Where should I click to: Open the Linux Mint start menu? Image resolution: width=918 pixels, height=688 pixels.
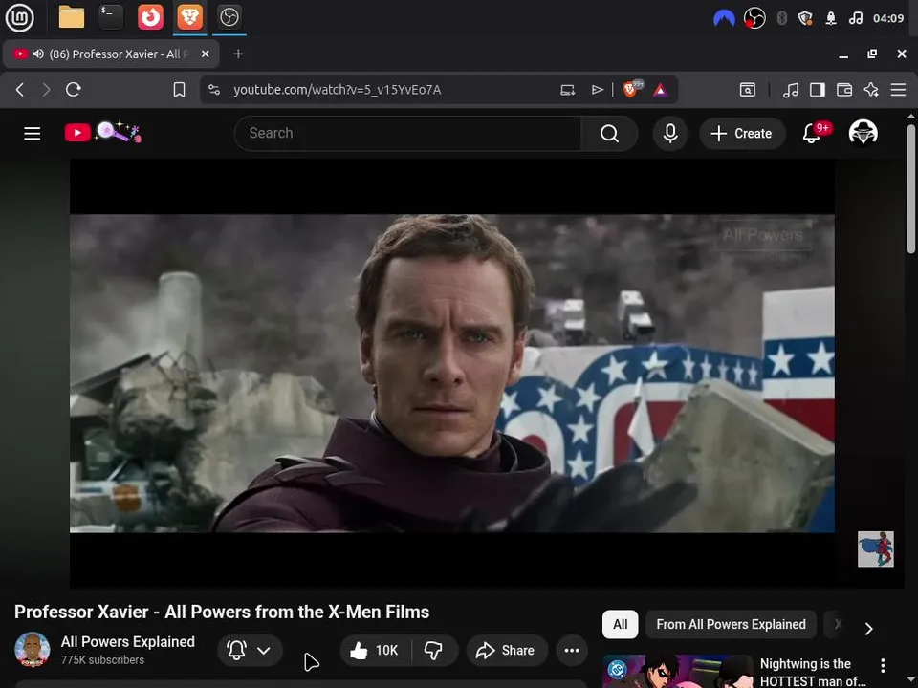tap(19, 17)
